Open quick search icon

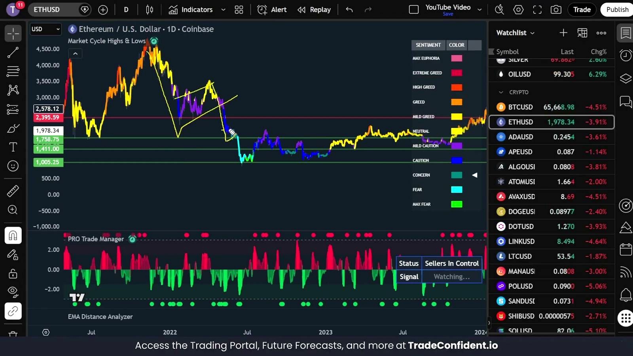500,9
